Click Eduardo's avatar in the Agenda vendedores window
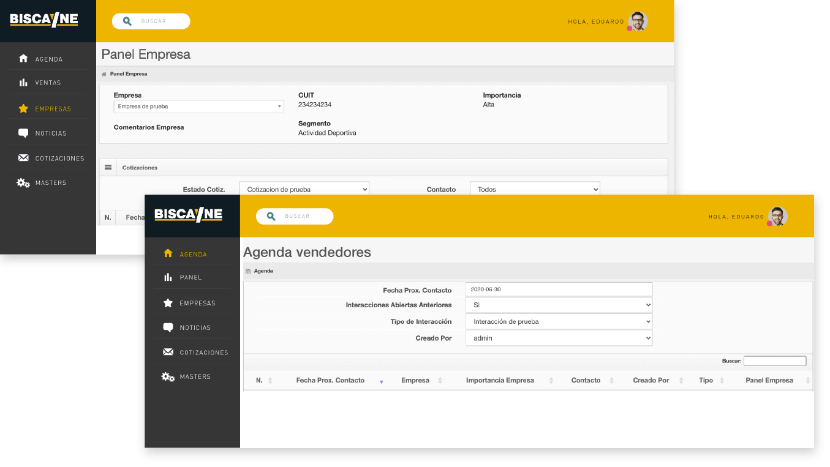 click(x=777, y=217)
